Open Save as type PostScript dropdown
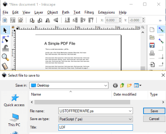This screenshot has width=166, height=134. click(x=130, y=119)
